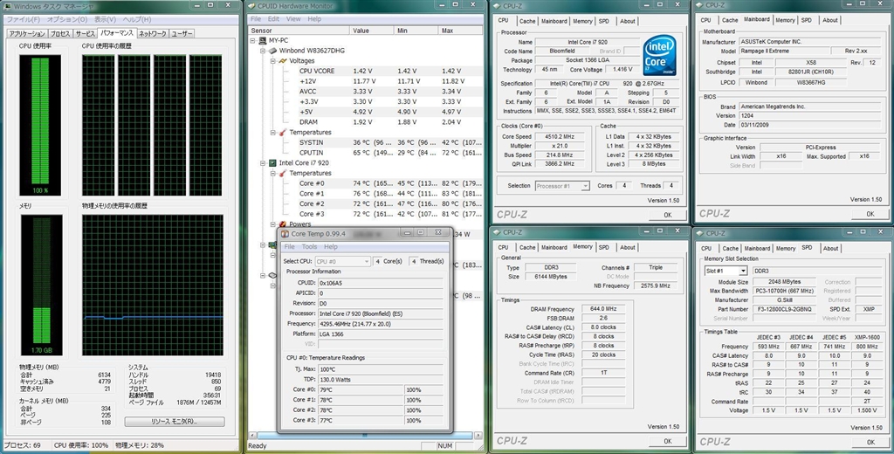Open the 表示(V) menu in Task Manager
This screenshot has height=454, width=894.
coord(105,19)
